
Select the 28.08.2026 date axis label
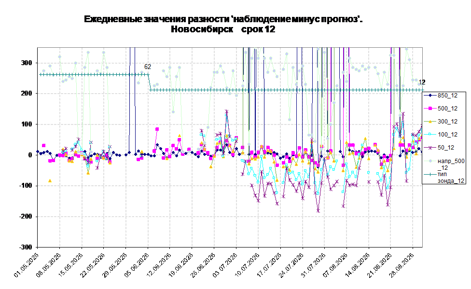pos(402,265)
